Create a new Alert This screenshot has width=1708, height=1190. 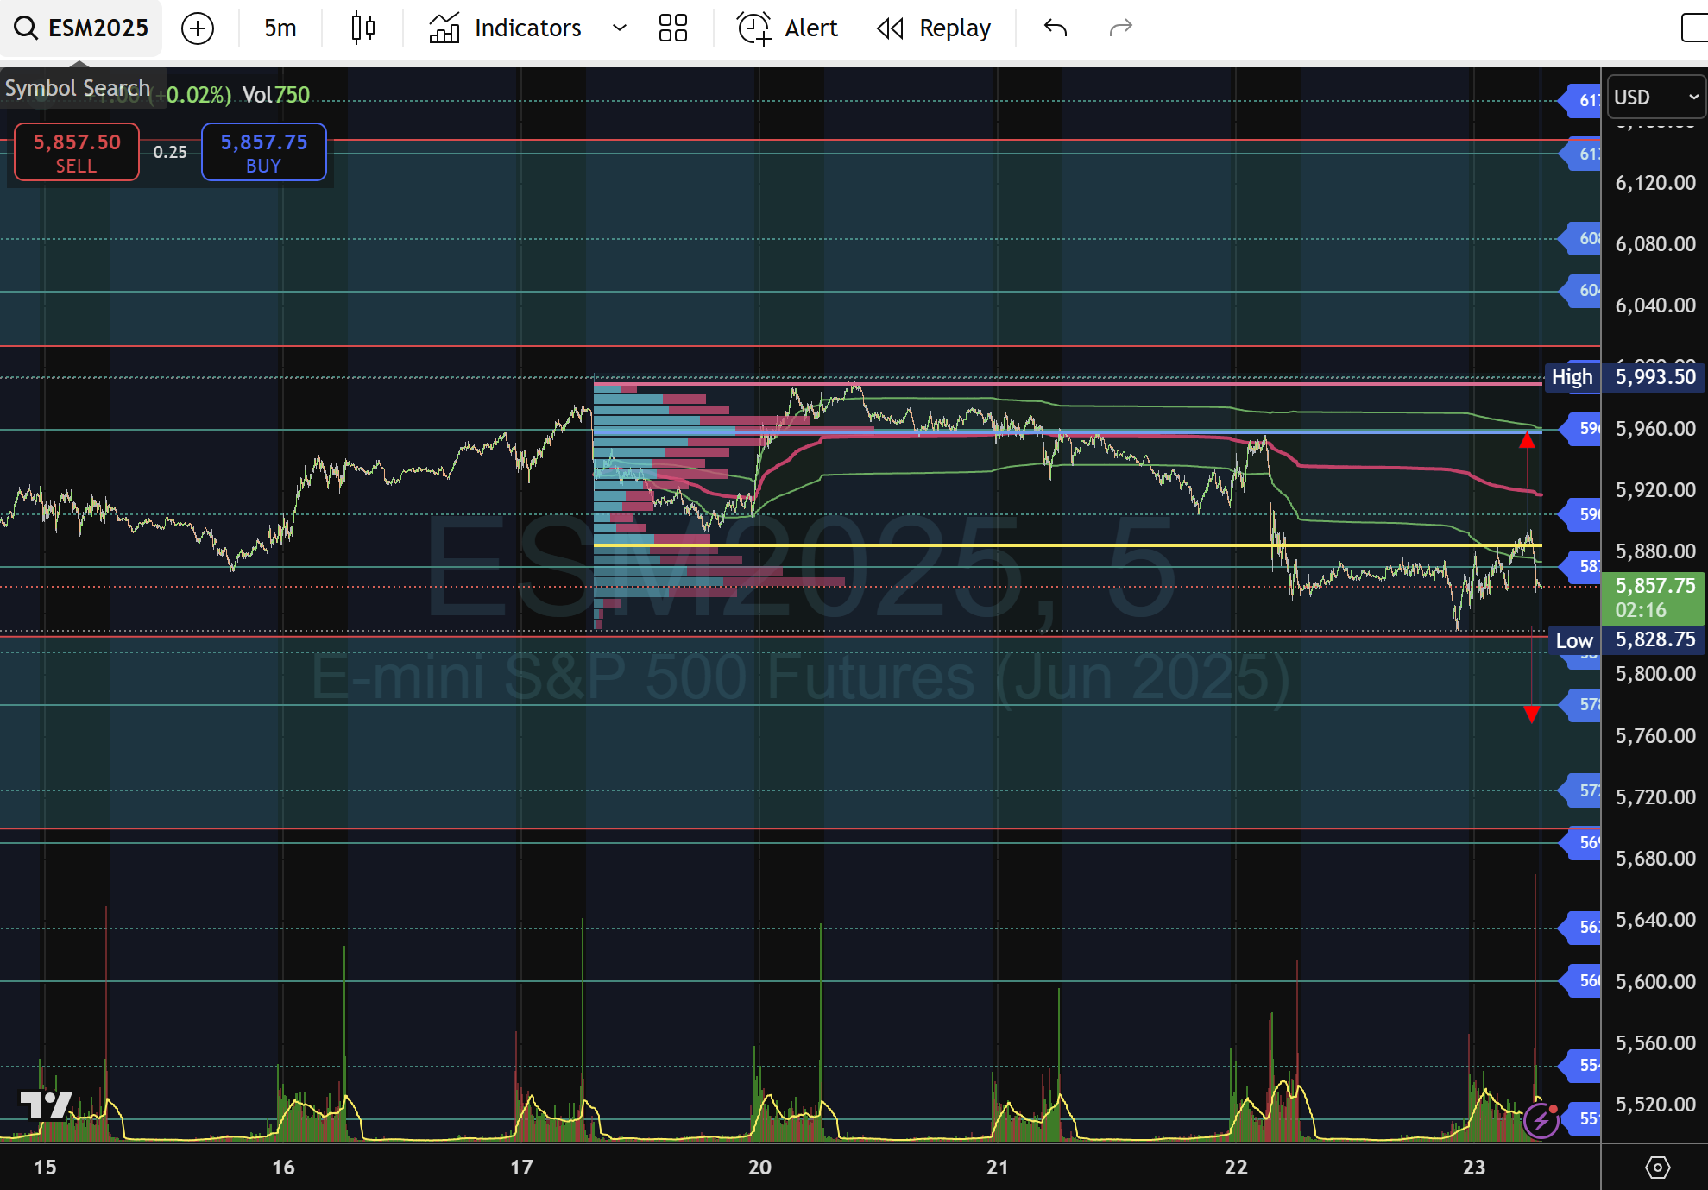pyautogui.click(x=787, y=28)
